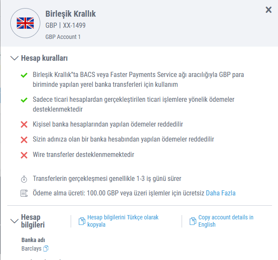The width and height of the screenshot is (278, 260).
Task: Click the English copy details icon
Action: point(193,221)
